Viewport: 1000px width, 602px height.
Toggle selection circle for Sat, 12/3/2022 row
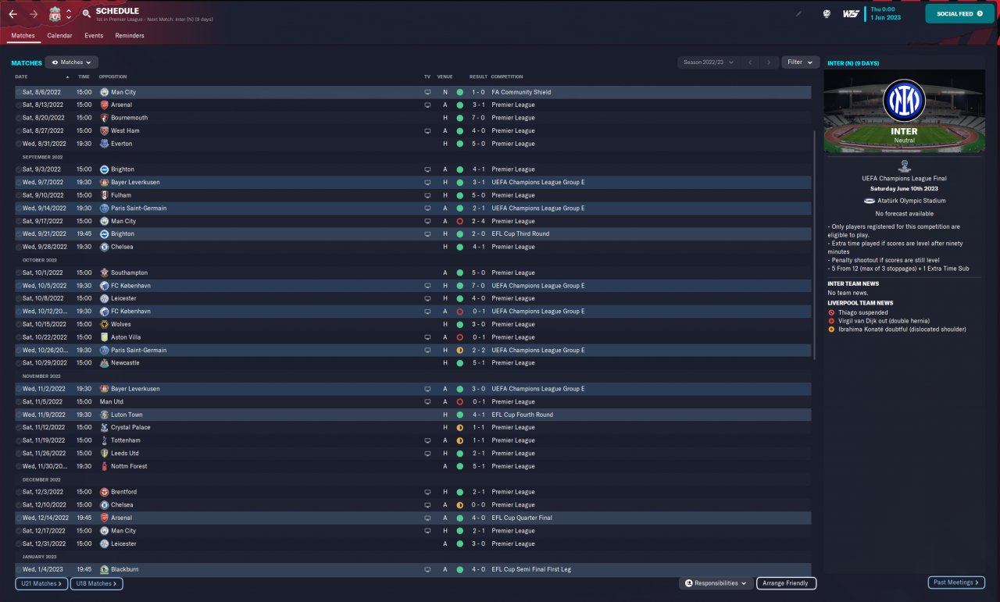[x=18, y=492]
